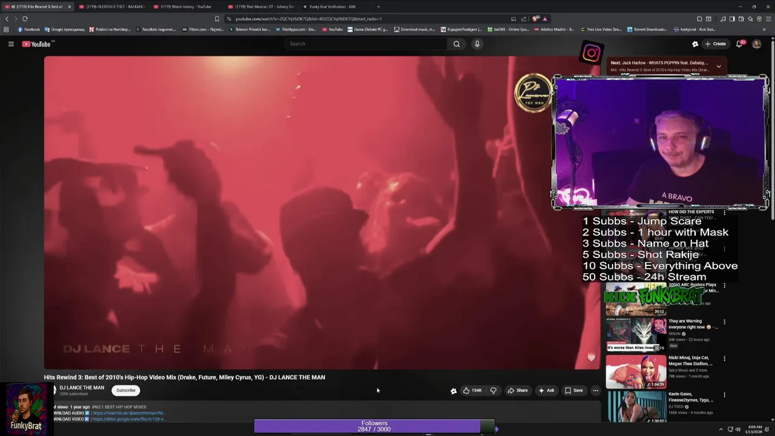
Task: Open the bet365 bookmark
Action: [x=508, y=29]
